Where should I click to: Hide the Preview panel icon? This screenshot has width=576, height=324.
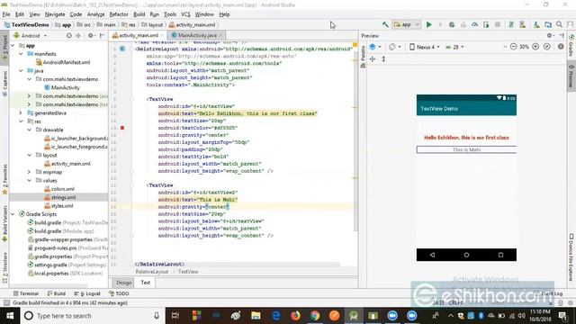coord(562,36)
